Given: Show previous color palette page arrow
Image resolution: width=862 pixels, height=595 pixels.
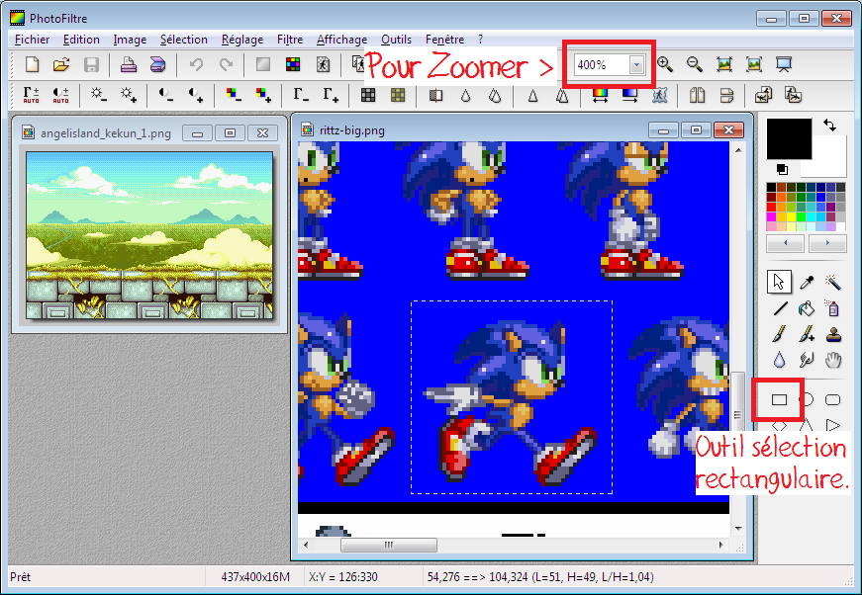Looking at the screenshot, I should tap(786, 243).
